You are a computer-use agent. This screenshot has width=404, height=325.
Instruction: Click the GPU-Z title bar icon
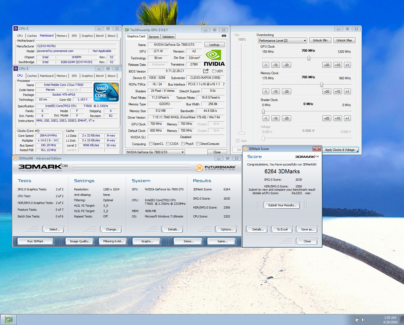[x=127, y=30]
